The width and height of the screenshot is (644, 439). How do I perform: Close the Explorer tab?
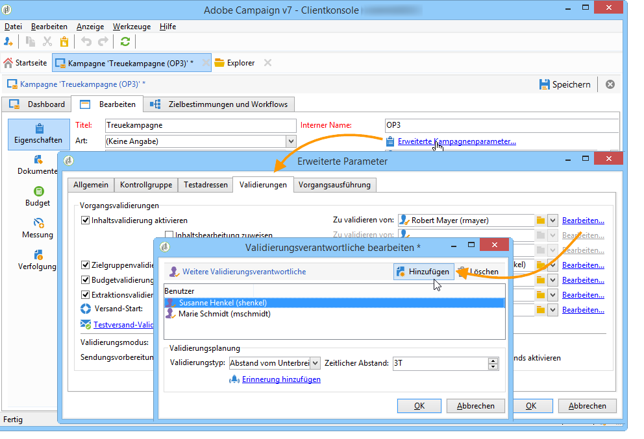[x=267, y=63]
